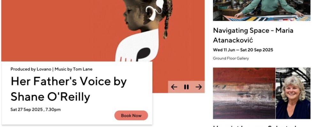Open the abstract red painting thumbnail
The image size is (312, 127).
point(244,93)
